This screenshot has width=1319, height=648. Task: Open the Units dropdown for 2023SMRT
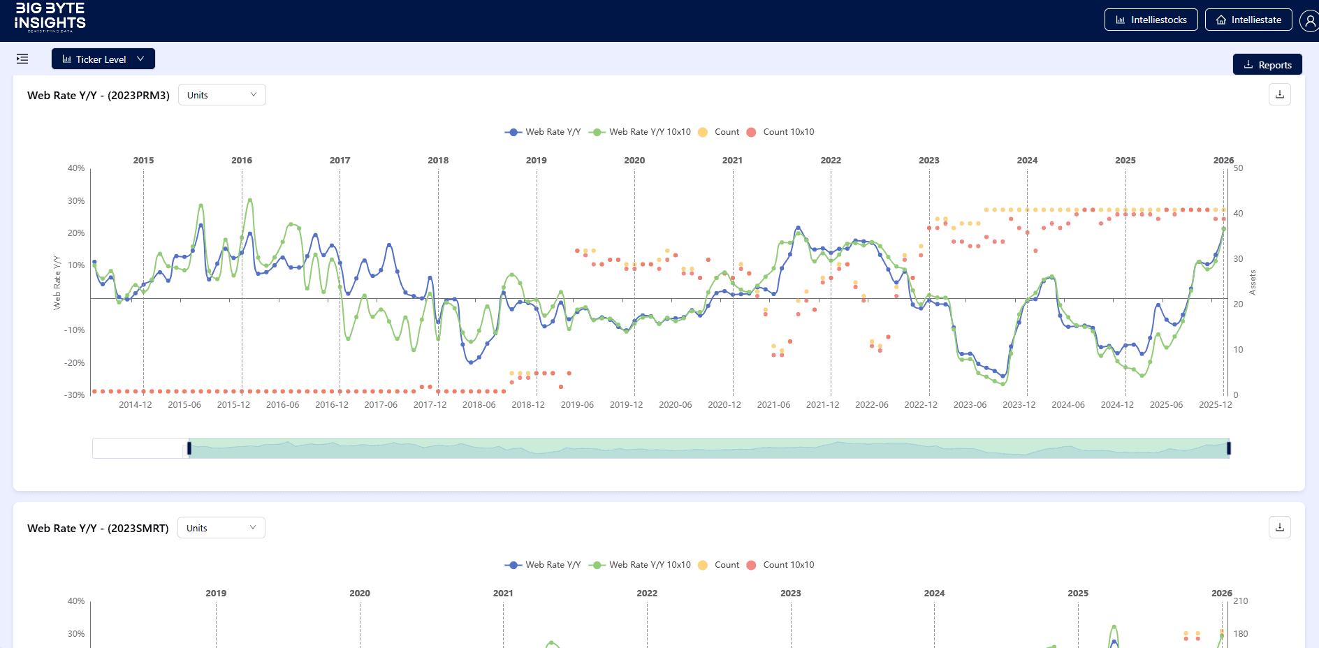(221, 528)
